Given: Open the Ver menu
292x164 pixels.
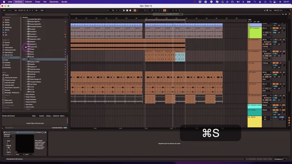Looking at the screenshot, I should (x=45, y=2).
